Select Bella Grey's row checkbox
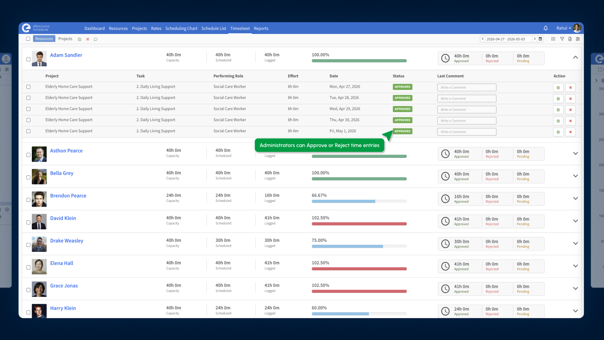Screen dimensions: 604x340 pyautogui.click(x=29, y=178)
